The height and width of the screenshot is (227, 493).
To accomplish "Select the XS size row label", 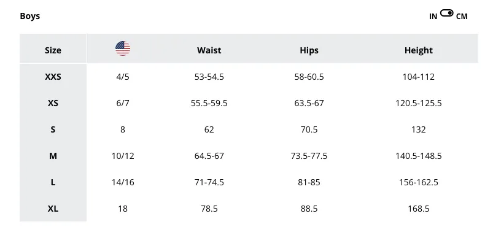I will click(53, 103).
